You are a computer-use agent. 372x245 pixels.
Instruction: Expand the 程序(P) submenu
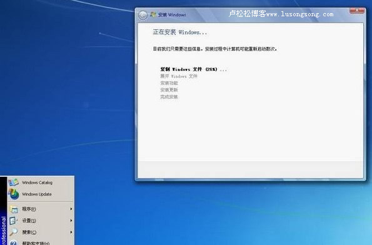click(x=41, y=209)
